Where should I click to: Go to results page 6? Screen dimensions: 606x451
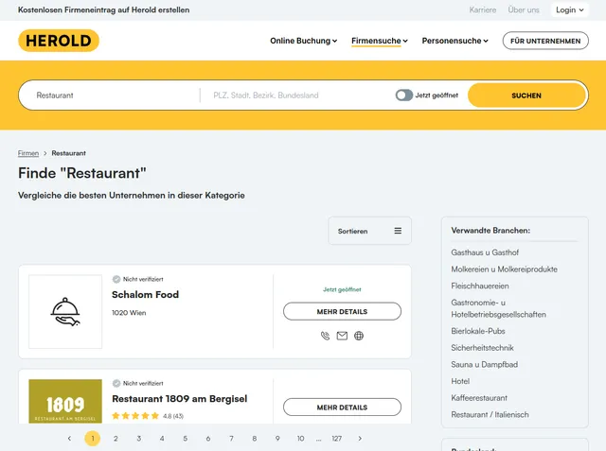point(208,439)
